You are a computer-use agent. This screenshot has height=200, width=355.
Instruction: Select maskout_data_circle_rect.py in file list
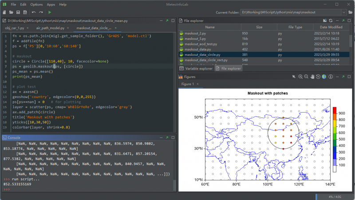pyautogui.click(x=206, y=60)
